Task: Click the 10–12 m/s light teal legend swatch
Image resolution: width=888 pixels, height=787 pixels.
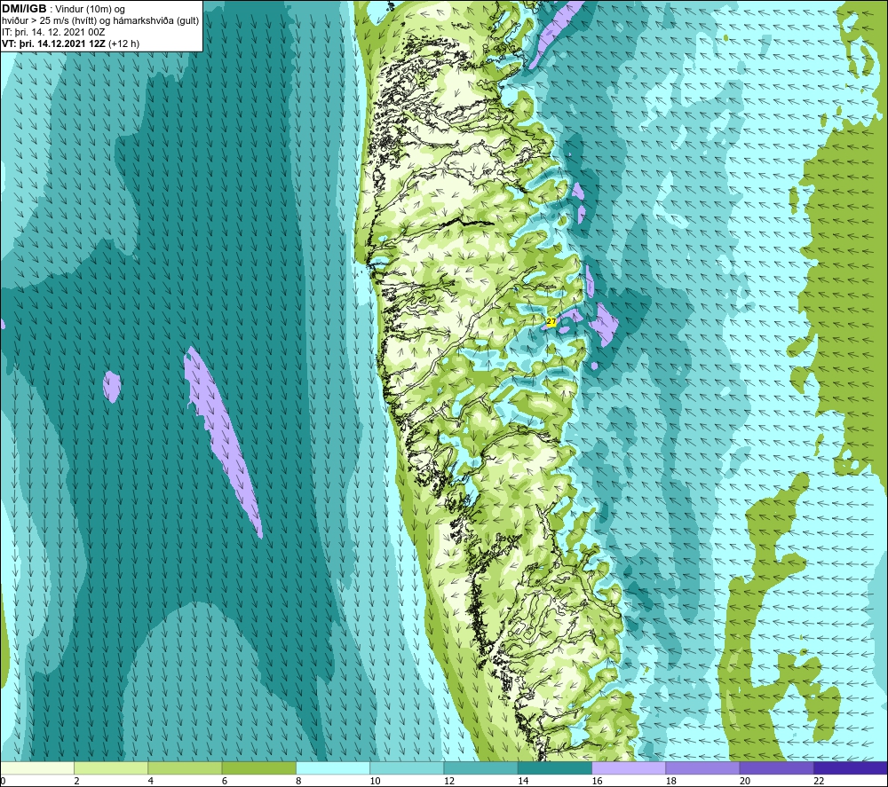Action: point(407,767)
